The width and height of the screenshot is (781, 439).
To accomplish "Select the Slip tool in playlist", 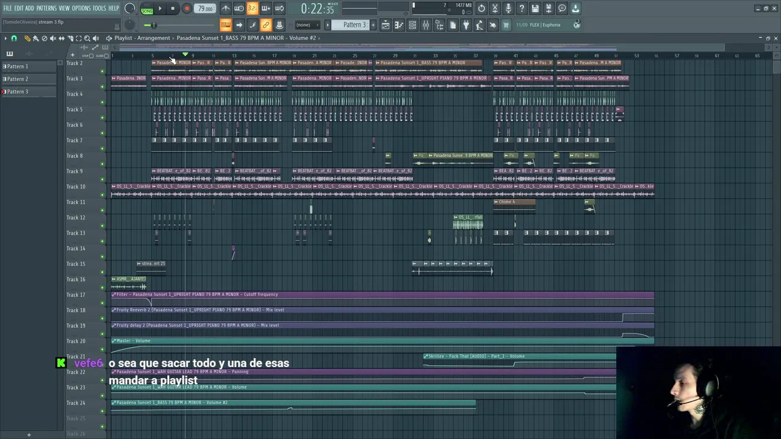I will [x=62, y=38].
